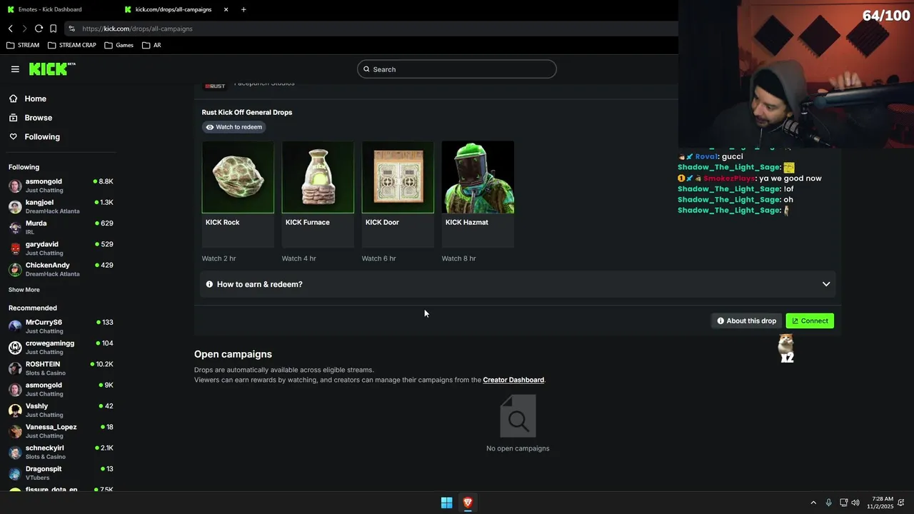Click Brave browser taskbar icon
This screenshot has width=914, height=514.
coord(468,503)
